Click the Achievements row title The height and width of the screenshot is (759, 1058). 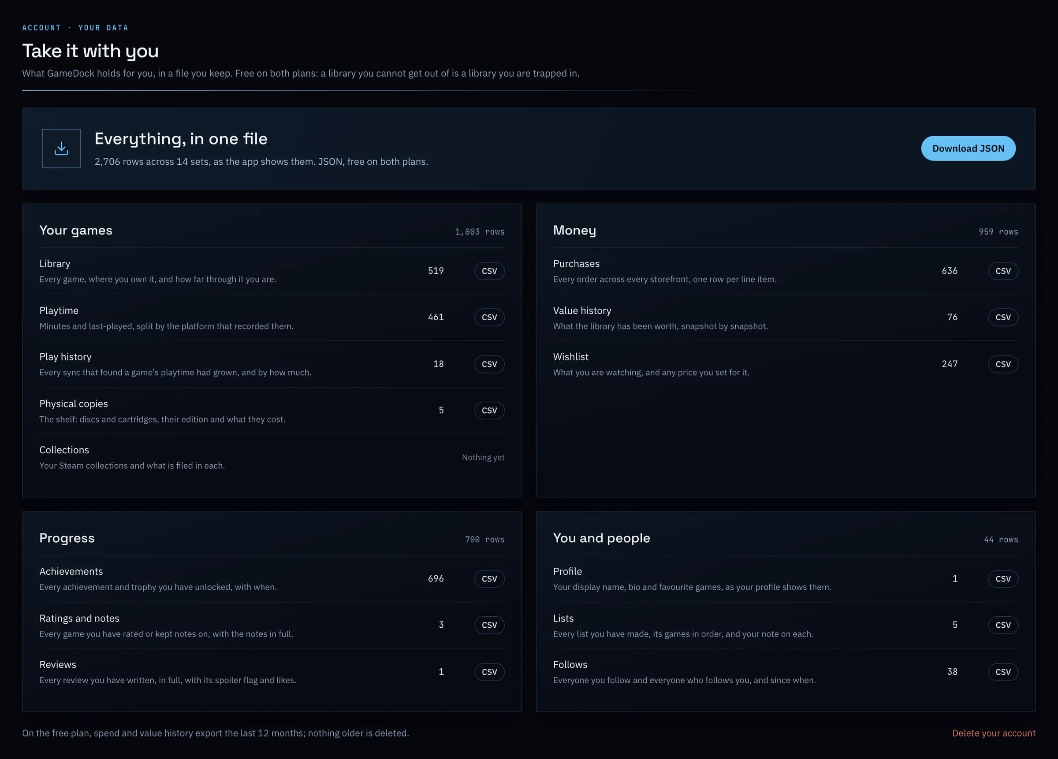pyautogui.click(x=71, y=571)
